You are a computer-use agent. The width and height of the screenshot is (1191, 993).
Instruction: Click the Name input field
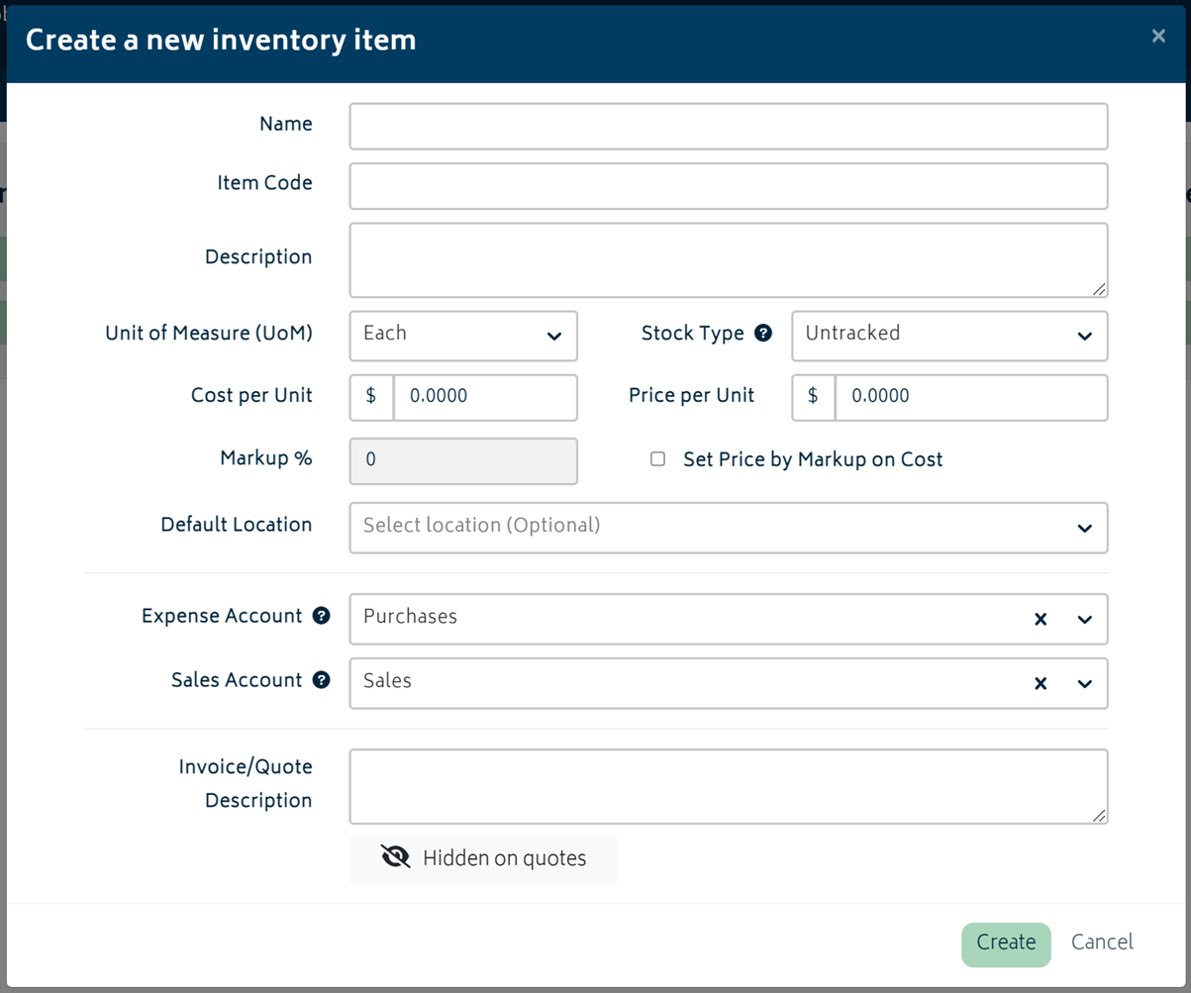pos(728,125)
